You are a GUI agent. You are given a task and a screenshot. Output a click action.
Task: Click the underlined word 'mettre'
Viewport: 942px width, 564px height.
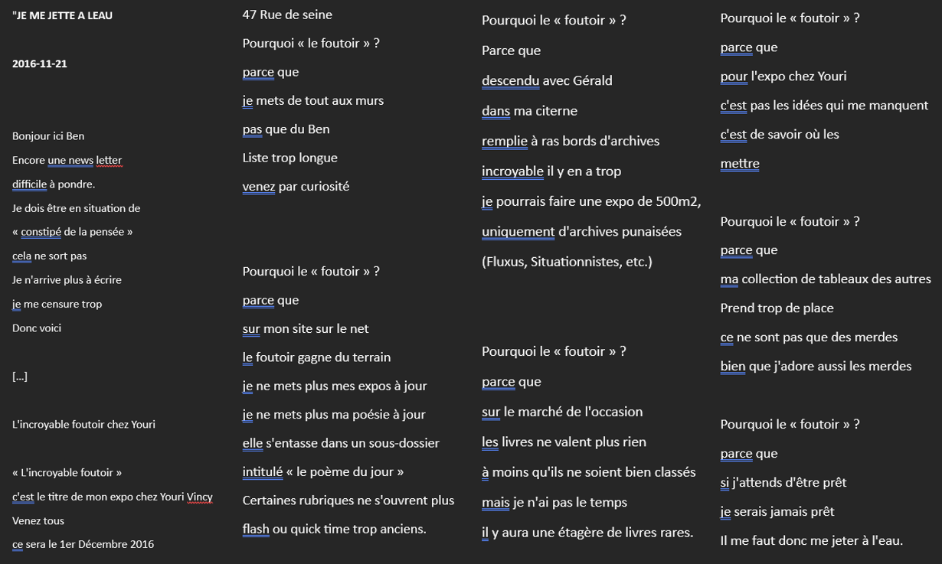pyautogui.click(x=740, y=163)
